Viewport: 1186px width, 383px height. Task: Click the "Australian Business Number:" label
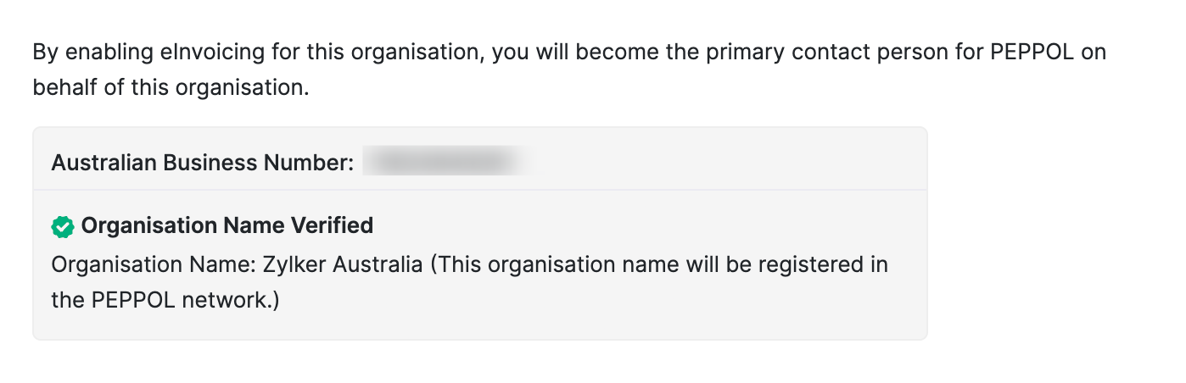(202, 162)
